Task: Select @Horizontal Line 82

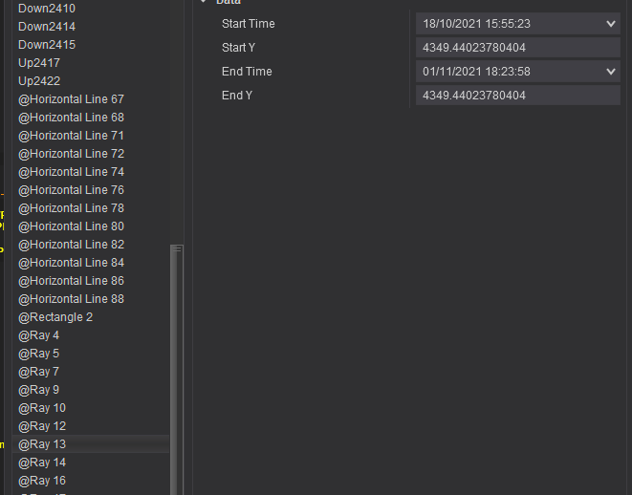Action: (x=71, y=245)
